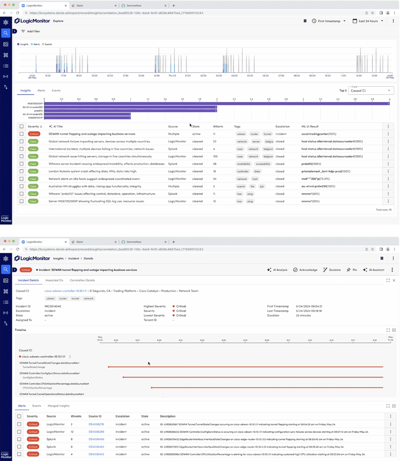The width and height of the screenshot is (400, 461).
Task: Open Source ID link DS4536483
Action: pyautogui.click(x=96, y=447)
